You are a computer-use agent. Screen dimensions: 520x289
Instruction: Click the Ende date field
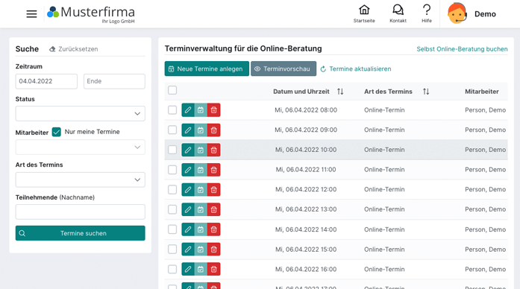click(114, 81)
